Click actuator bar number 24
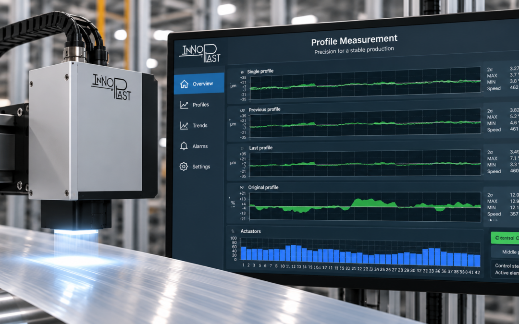Viewport: 519px width, 324px height. coord(377,259)
